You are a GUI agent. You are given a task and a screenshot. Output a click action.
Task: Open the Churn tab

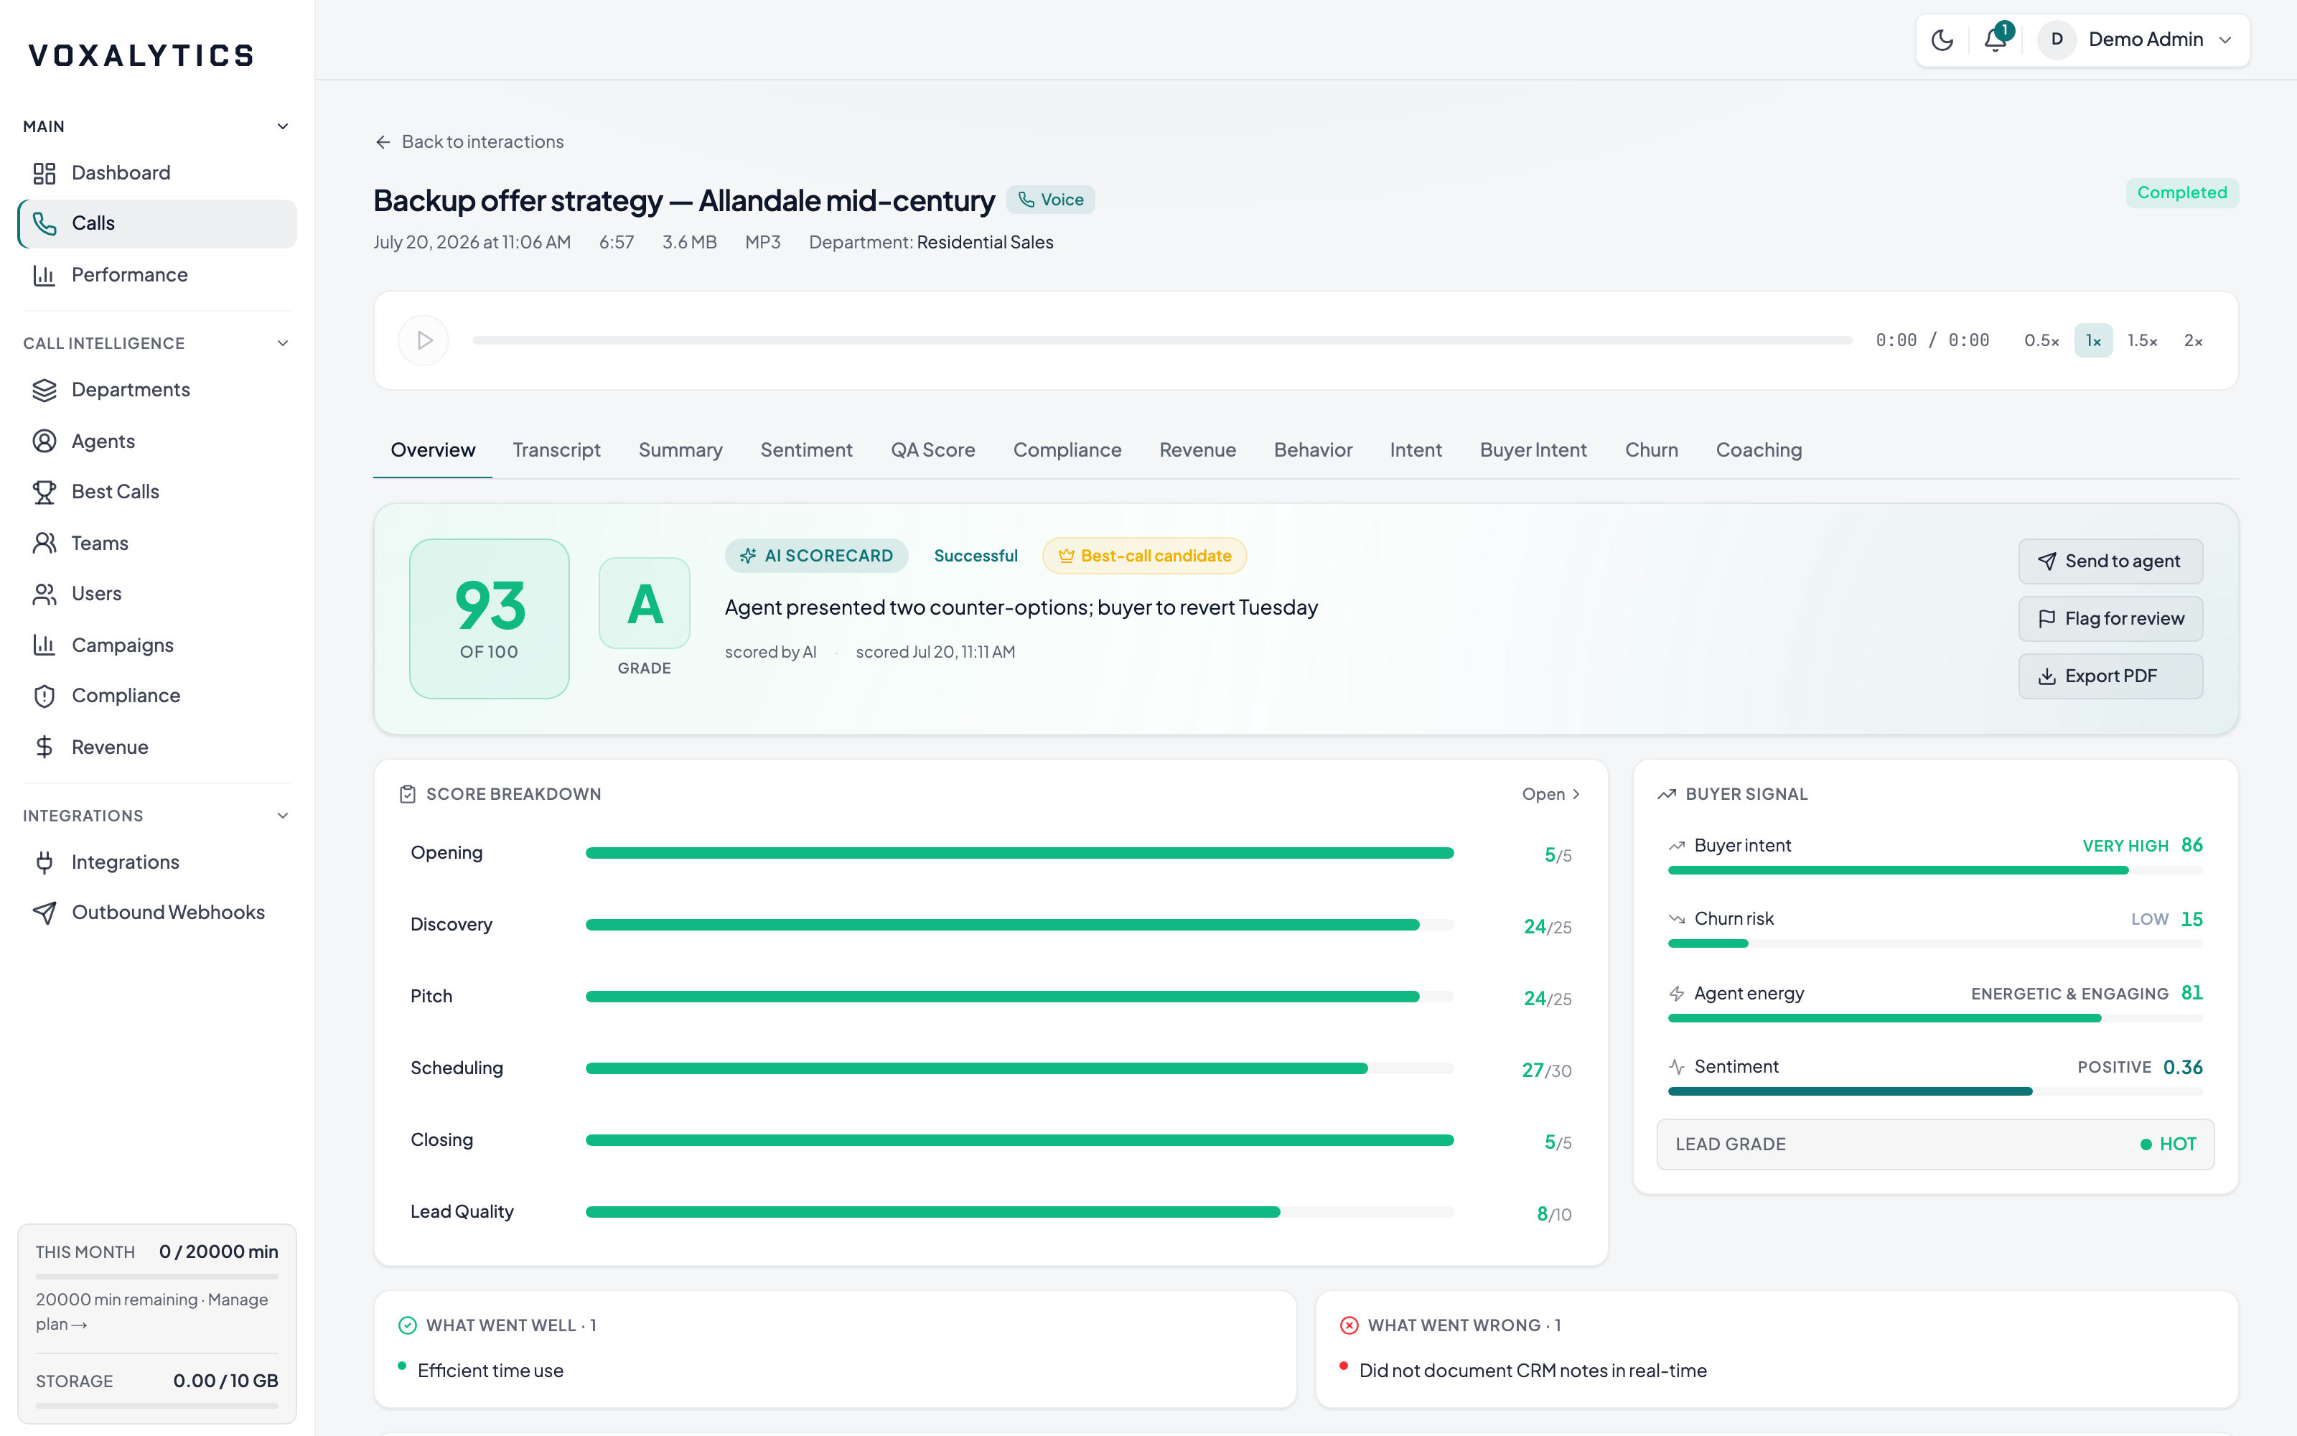[1652, 450]
